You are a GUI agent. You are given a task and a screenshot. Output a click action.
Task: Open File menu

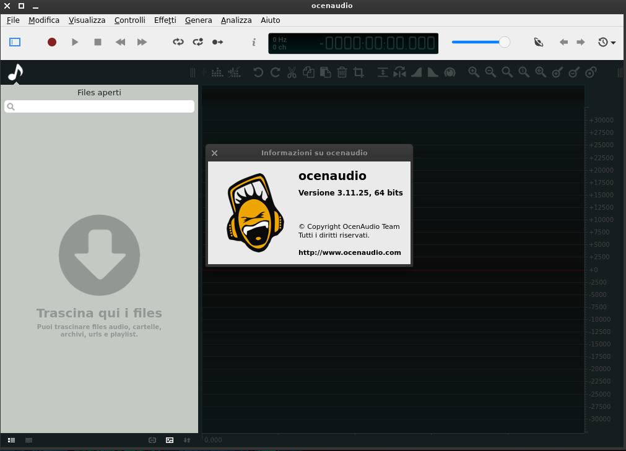13,20
